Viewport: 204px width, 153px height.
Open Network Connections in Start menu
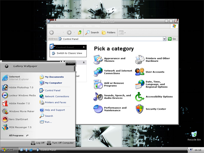(55, 96)
